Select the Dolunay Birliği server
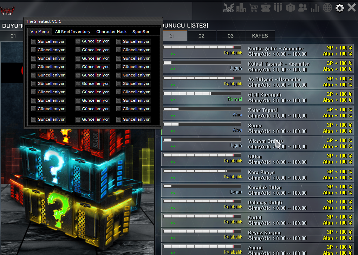Image resolution: width=358 pixels, height=255 pixels. (x=258, y=205)
